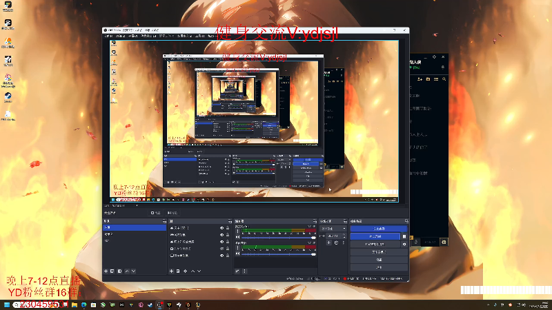
Task: Move selected scene down in Scenes dock
Action: (133, 271)
